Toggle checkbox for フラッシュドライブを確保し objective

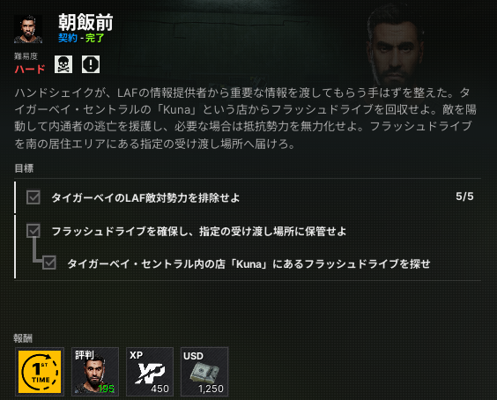coord(33,231)
